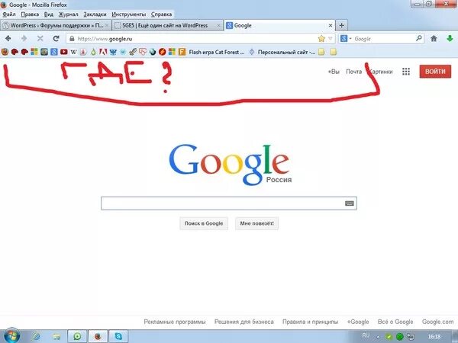Click the magnifier in Firefox search box

tap(418, 38)
